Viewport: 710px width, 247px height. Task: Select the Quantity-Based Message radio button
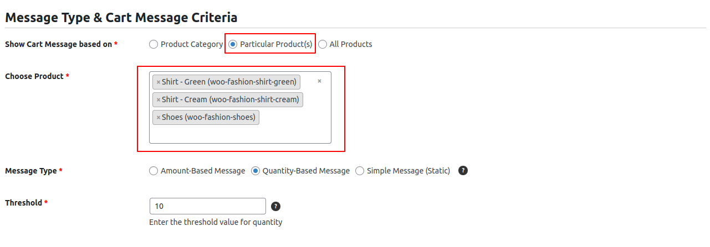[256, 171]
